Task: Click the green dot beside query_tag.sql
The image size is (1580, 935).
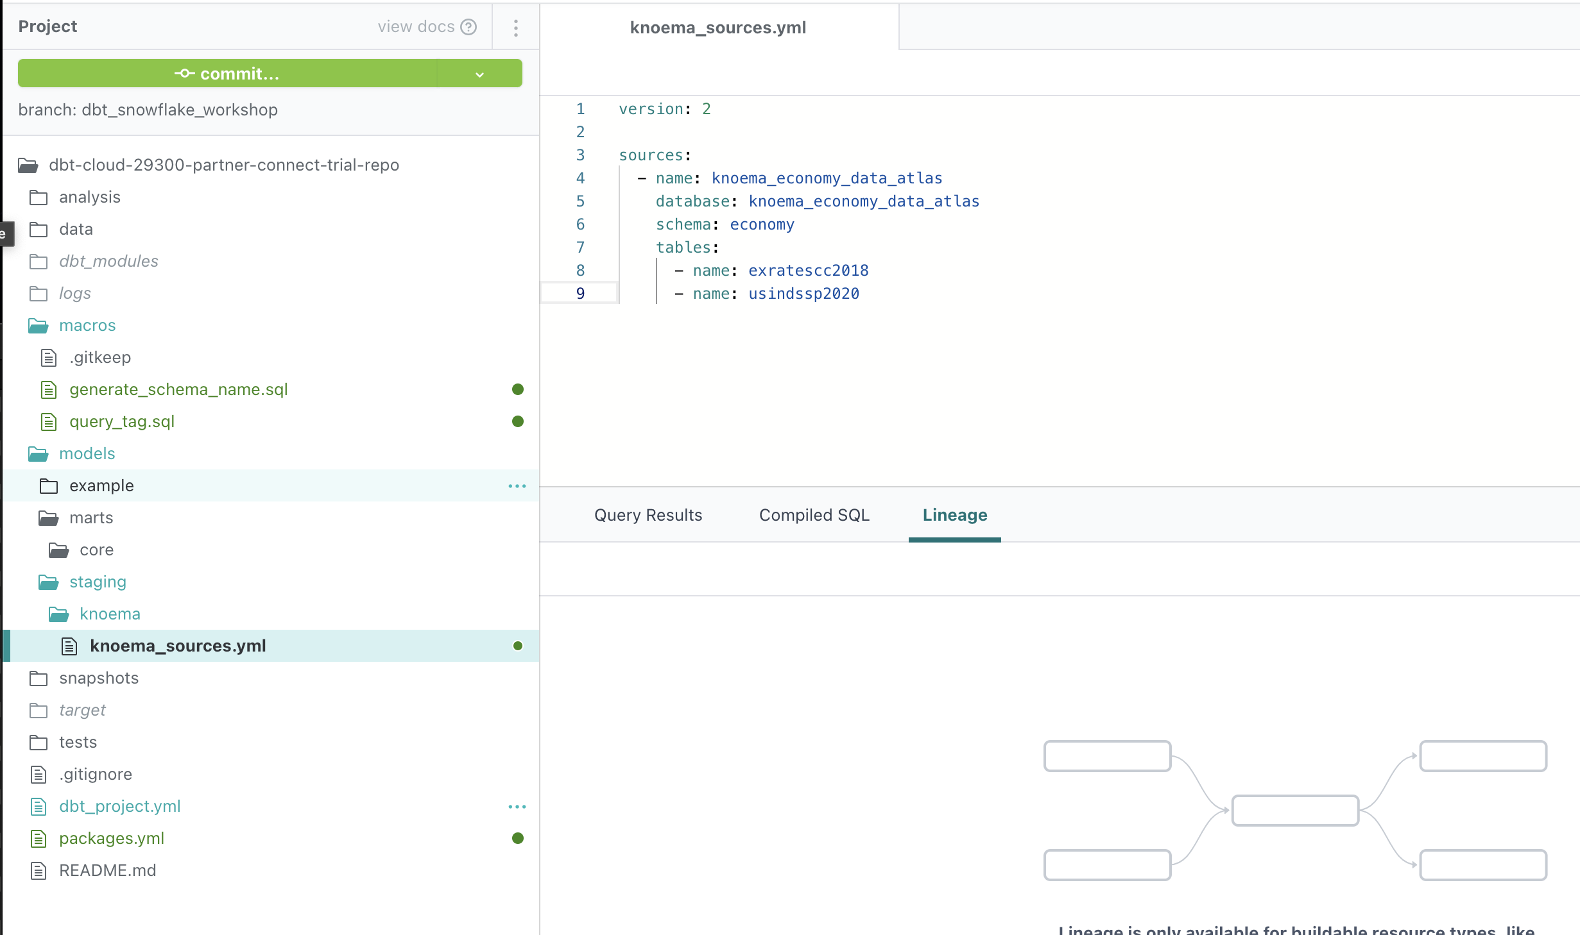Action: click(x=518, y=421)
